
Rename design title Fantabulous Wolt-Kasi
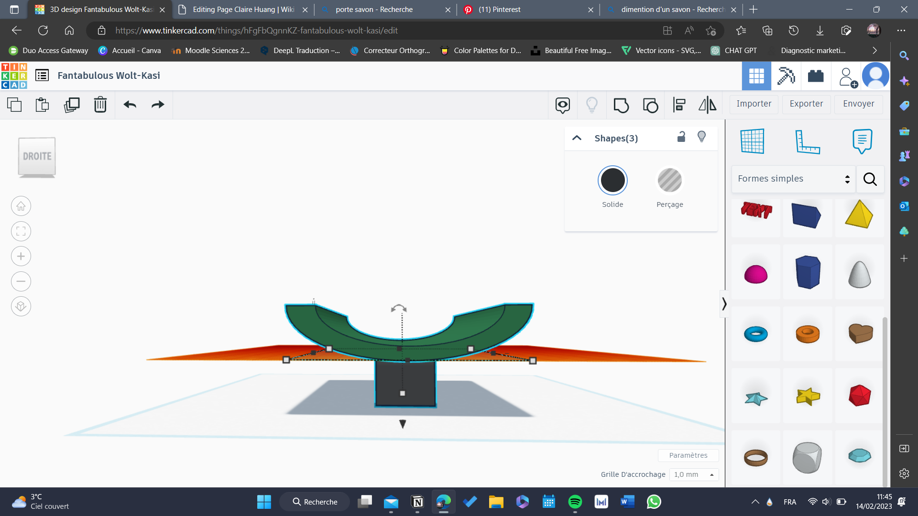point(109,75)
